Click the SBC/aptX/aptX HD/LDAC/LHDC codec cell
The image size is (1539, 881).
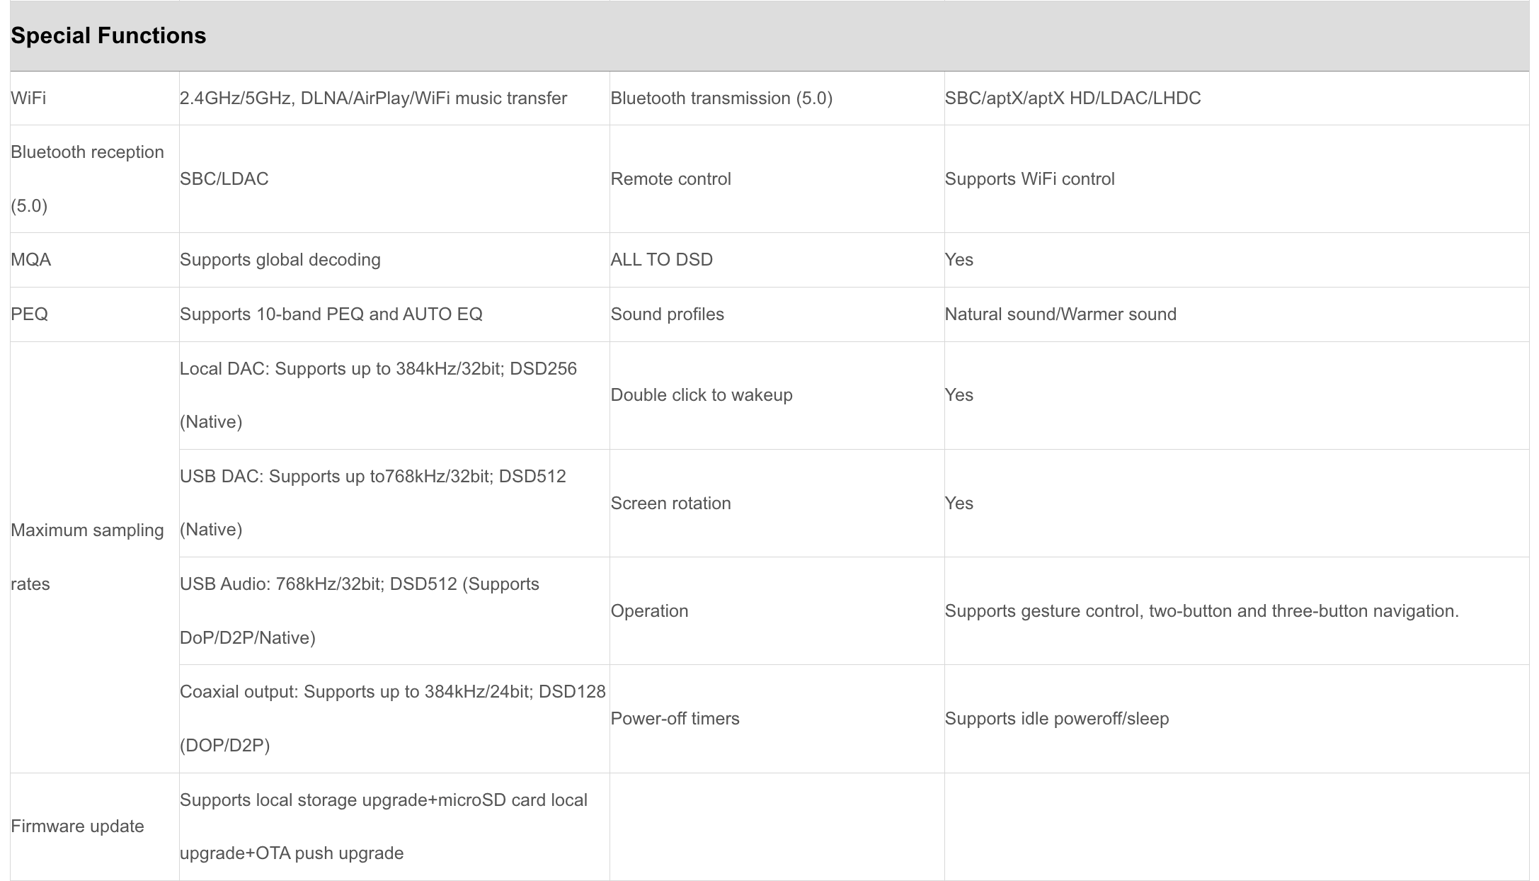coord(1072,98)
